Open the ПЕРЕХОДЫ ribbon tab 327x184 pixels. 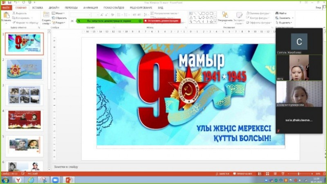coord(71,7)
